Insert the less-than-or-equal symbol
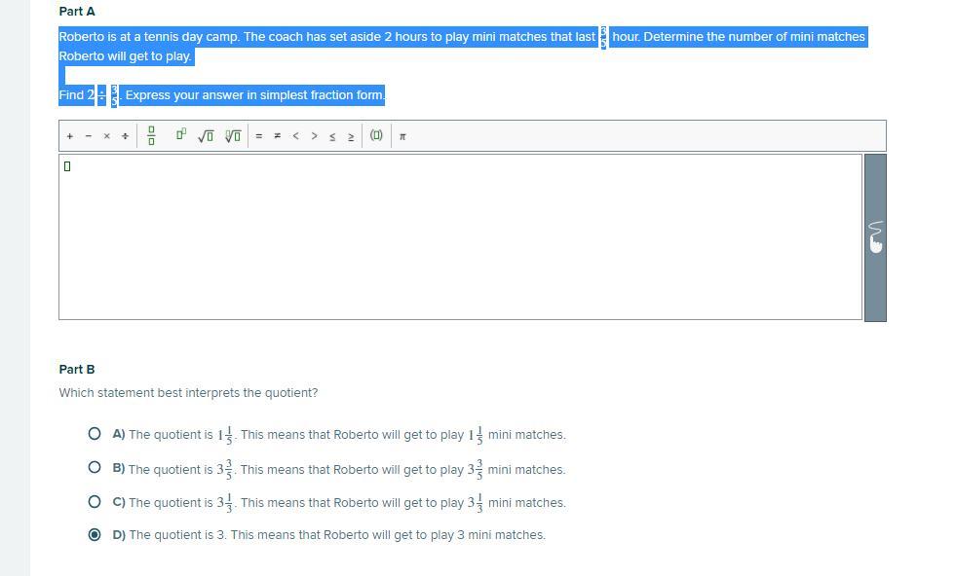 tap(332, 136)
